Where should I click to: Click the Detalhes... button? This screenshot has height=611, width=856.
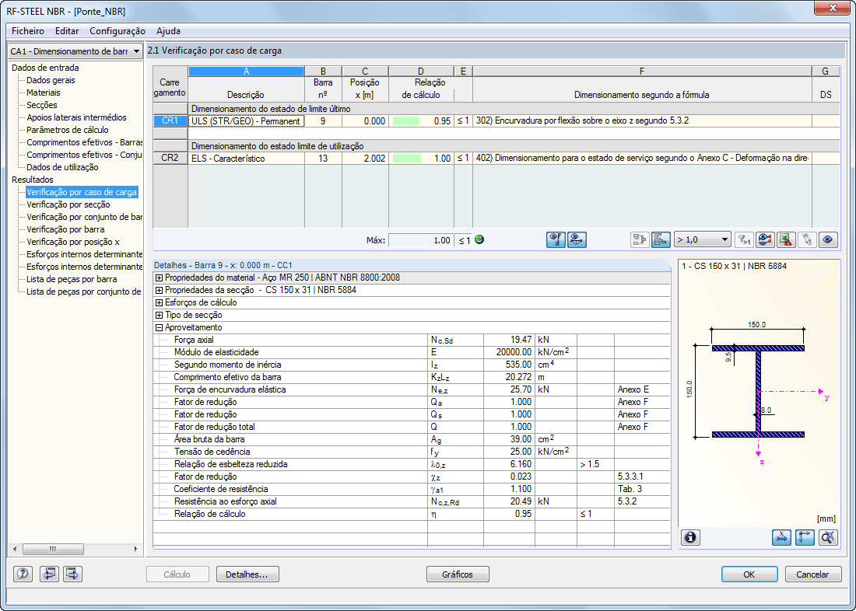(x=247, y=574)
